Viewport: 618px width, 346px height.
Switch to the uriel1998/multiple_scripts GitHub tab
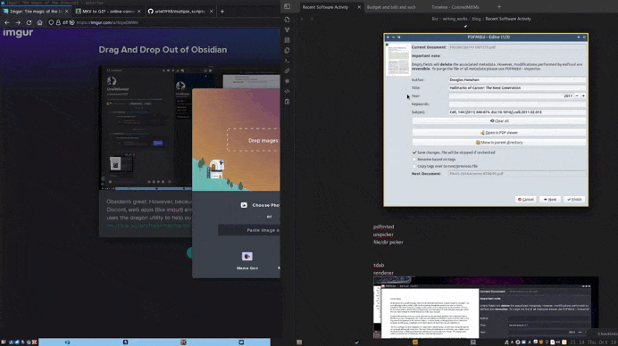tap(180, 12)
